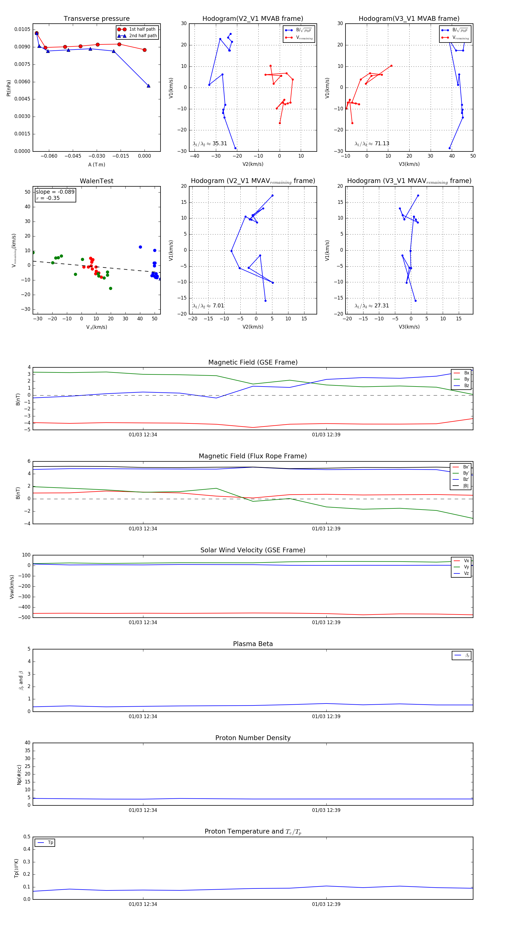Click 'Magnetic Field (Flux Rope Frame)' title
The image size is (506, 929).
coord(253,456)
